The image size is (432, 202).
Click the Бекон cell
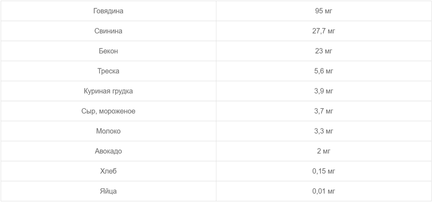(x=108, y=51)
